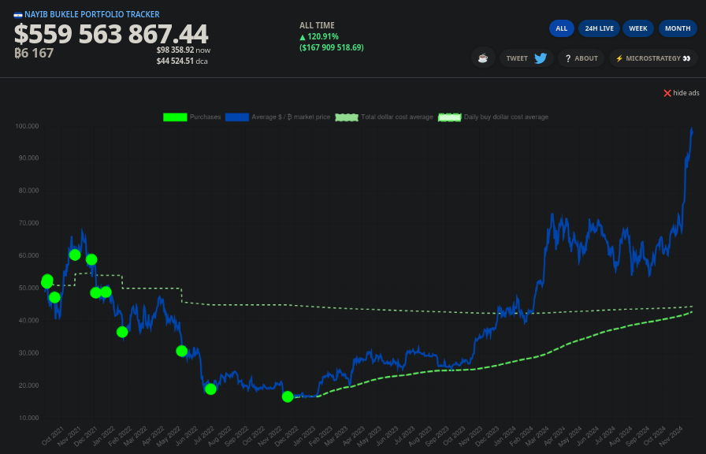Click the $44 524.51 dca value

click(x=182, y=61)
